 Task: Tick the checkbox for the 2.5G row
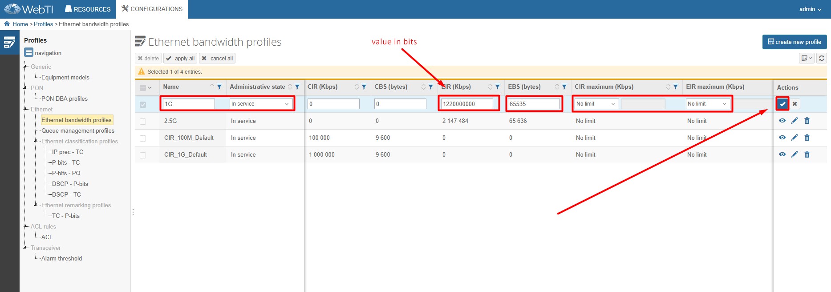(x=143, y=121)
